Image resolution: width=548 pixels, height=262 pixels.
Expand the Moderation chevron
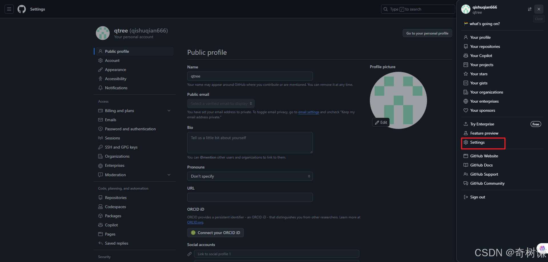click(169, 175)
